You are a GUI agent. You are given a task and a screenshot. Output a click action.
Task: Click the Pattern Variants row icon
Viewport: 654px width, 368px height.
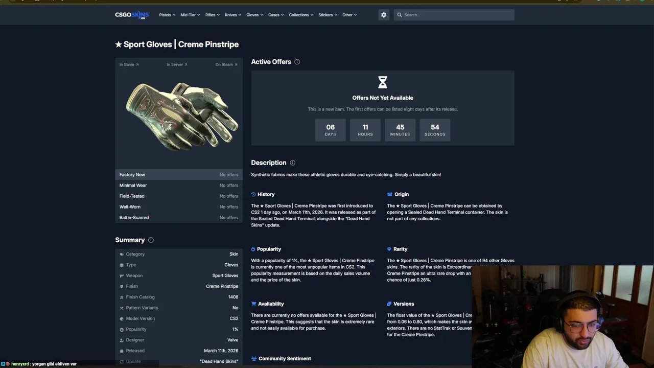pos(122,308)
